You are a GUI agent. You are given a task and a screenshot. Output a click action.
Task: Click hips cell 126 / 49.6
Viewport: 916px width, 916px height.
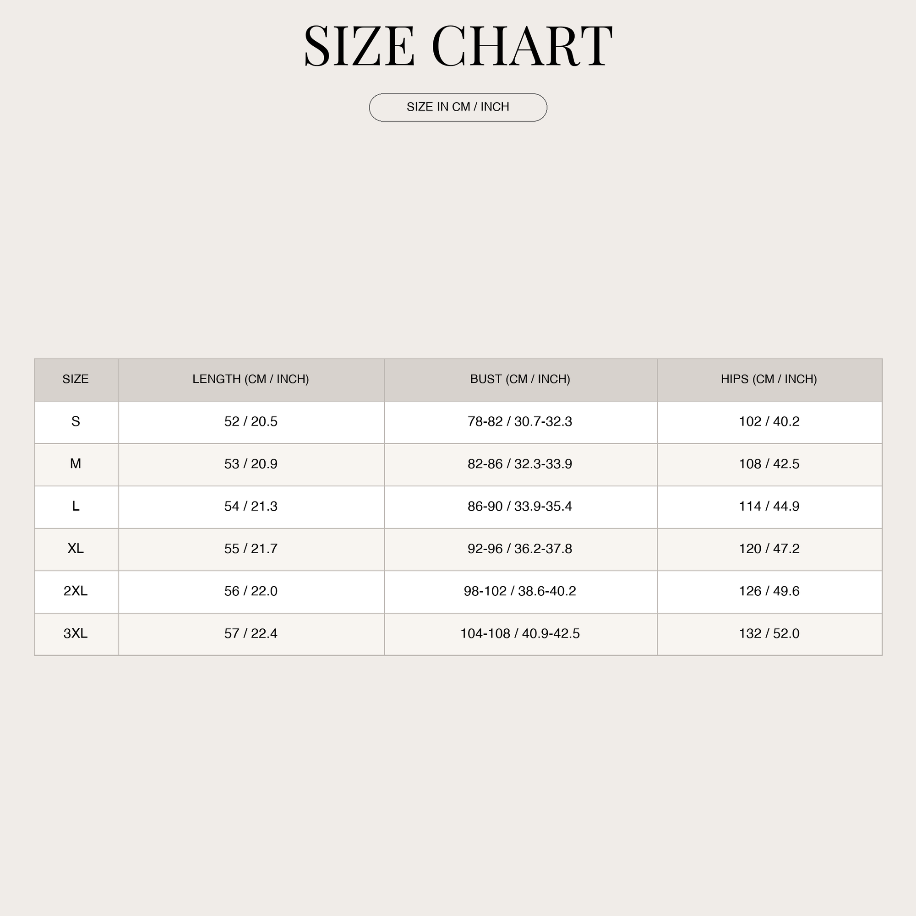(x=769, y=592)
